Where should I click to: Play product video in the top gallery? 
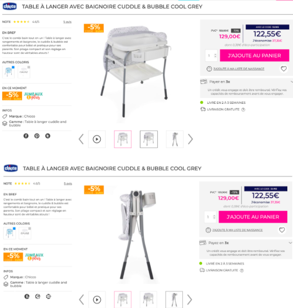(97, 139)
